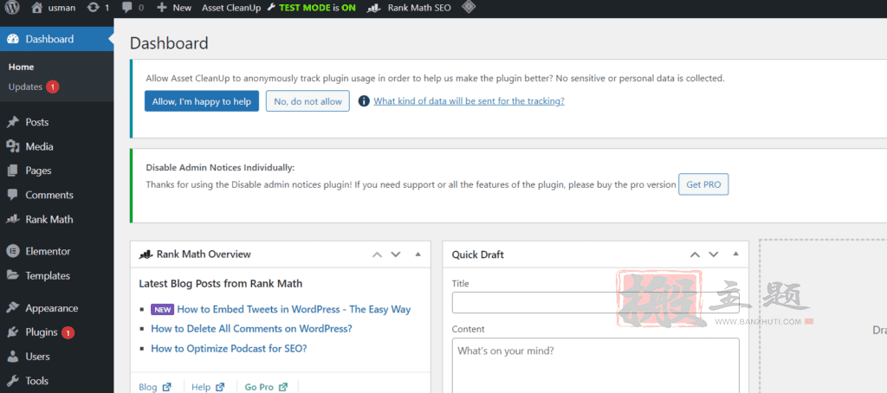Click the Tools wrench icon in sidebar
This screenshot has height=393, width=887.
(x=13, y=381)
